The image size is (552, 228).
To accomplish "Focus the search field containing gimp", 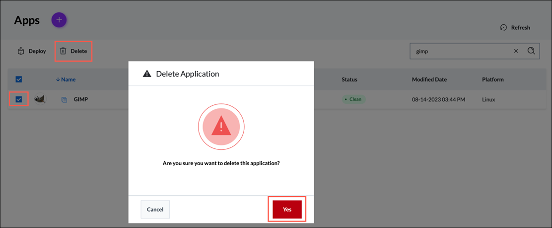I will (459, 51).
